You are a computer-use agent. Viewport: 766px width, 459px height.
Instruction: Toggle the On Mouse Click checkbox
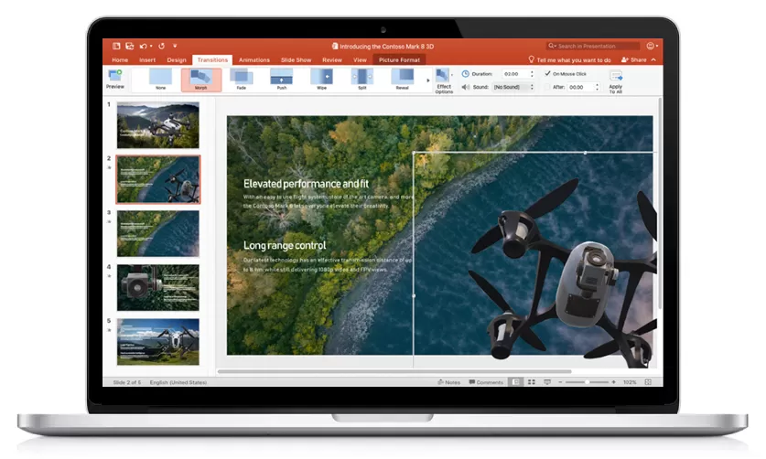547,73
